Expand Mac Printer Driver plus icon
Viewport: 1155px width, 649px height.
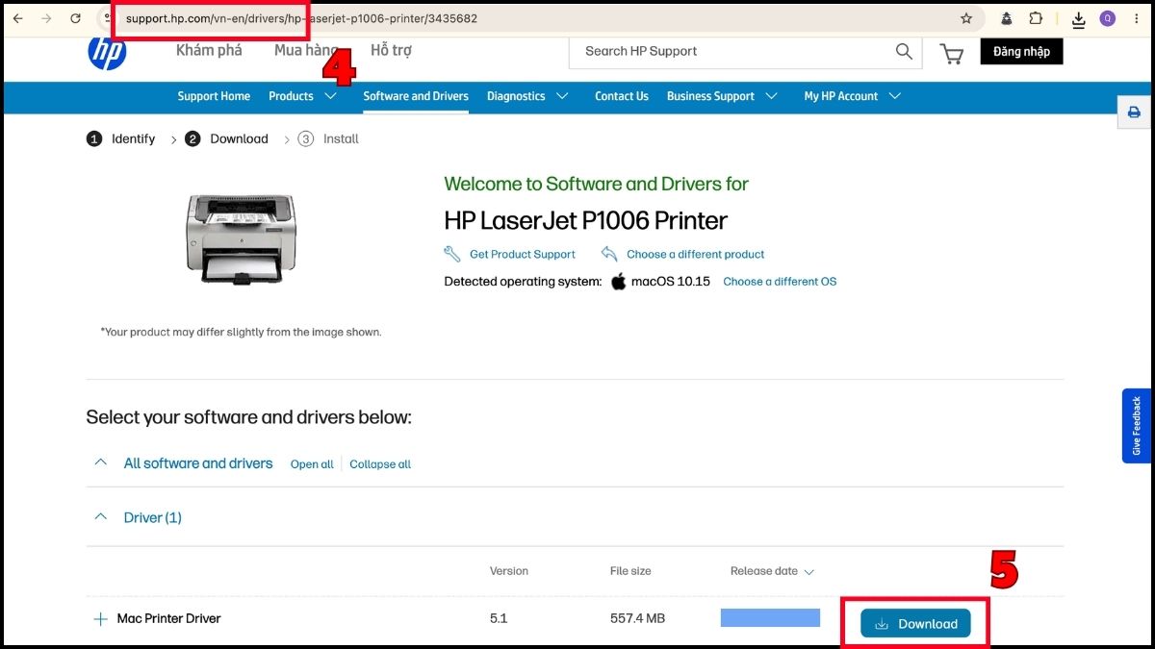(100, 619)
